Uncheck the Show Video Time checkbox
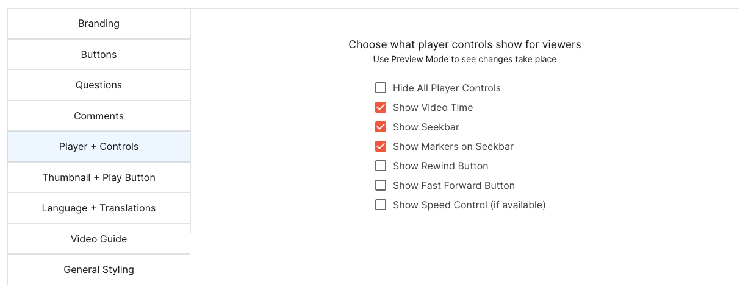This screenshot has width=751, height=290. (381, 107)
